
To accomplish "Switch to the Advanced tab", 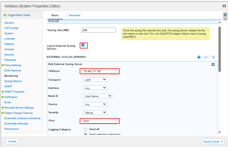I will click(x=74, y=15).
